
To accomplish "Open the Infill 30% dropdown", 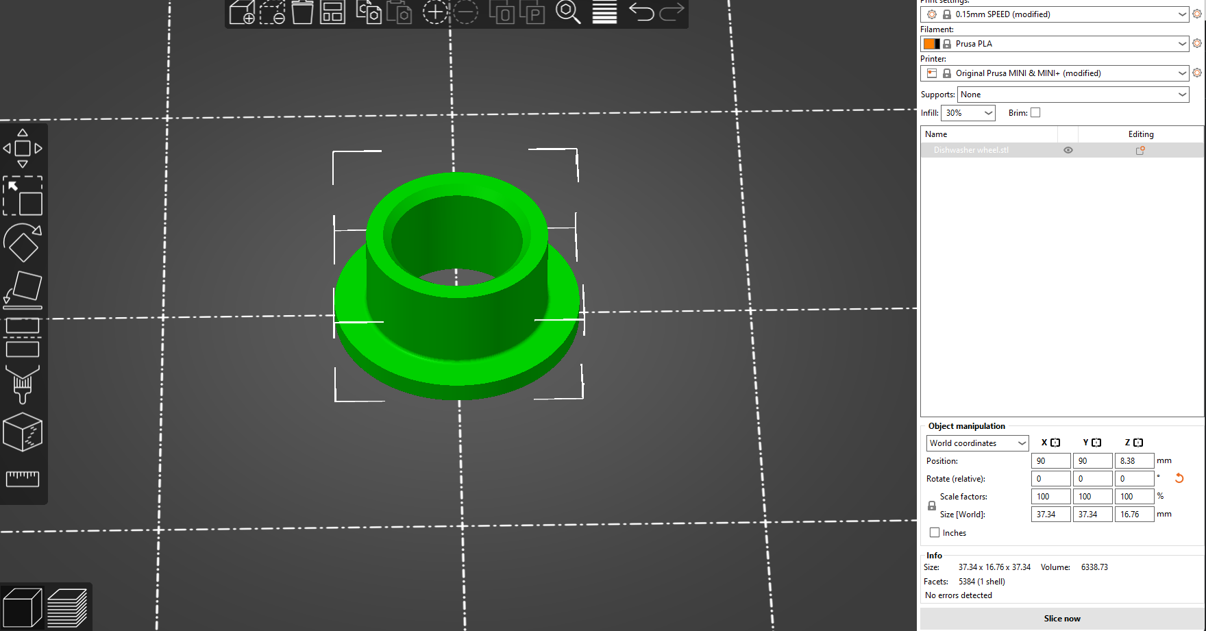I will [968, 113].
